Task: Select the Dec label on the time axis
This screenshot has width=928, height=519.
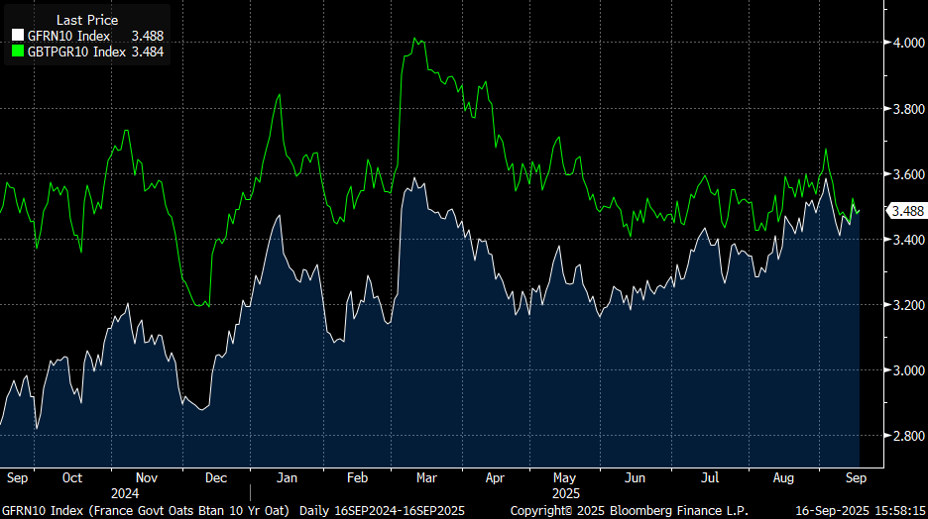Action: pos(216,477)
